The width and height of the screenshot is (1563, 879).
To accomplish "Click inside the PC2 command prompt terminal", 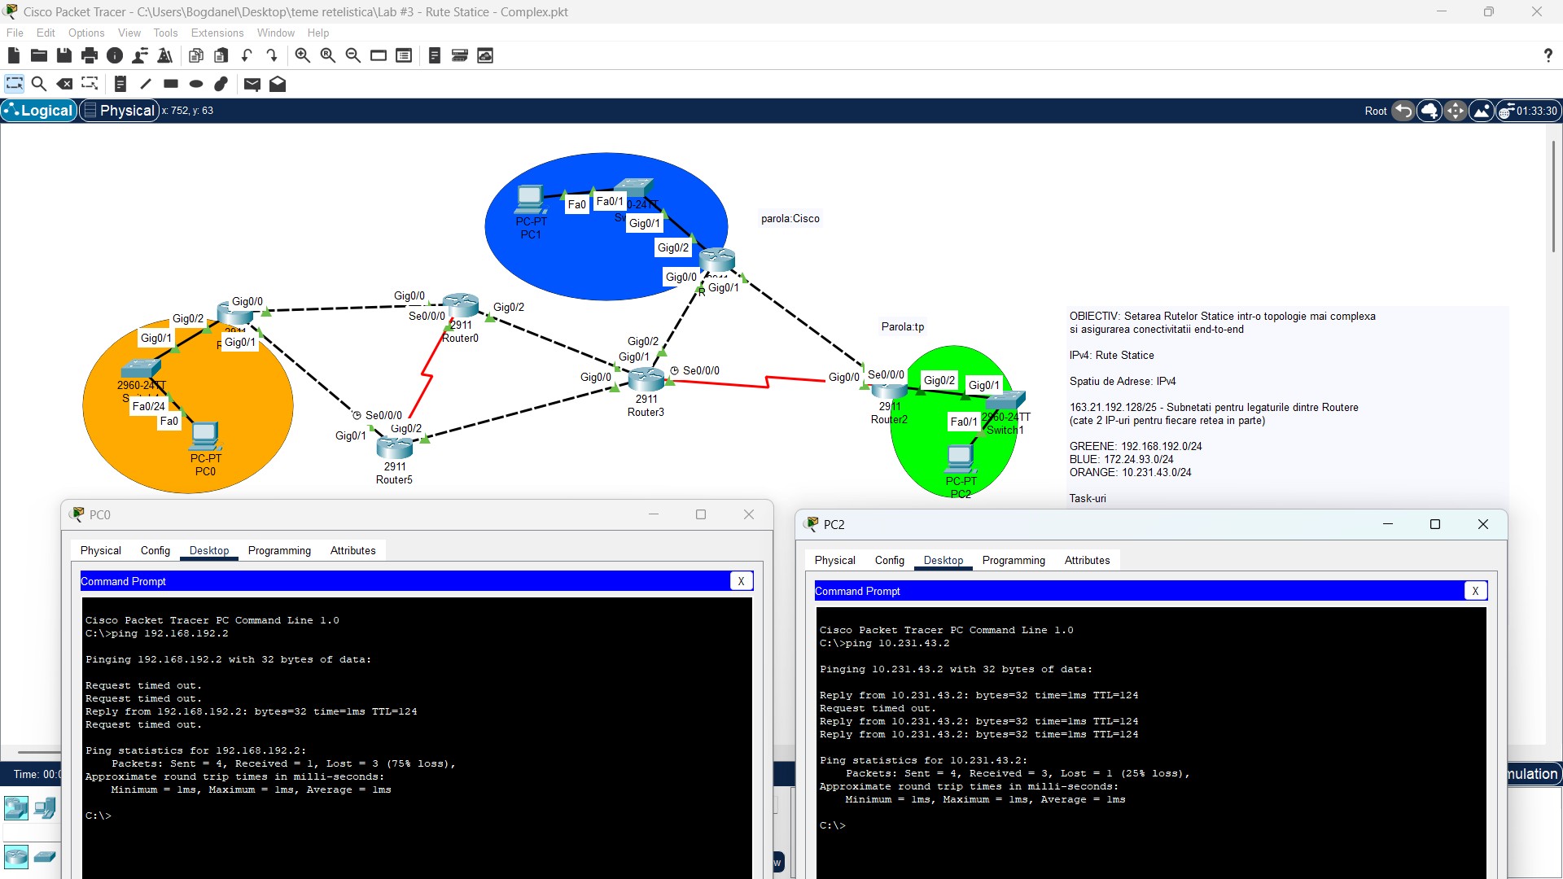I will pos(1151,742).
